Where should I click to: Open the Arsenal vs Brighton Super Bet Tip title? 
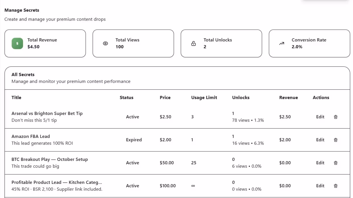(47, 113)
